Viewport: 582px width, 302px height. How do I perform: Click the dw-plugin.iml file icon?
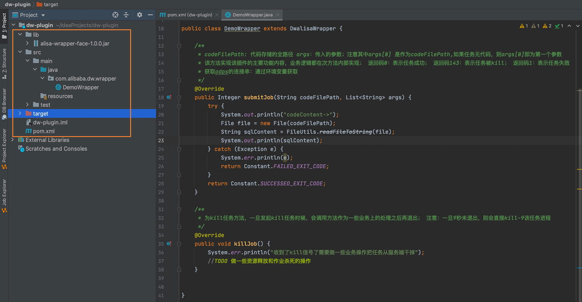28,122
